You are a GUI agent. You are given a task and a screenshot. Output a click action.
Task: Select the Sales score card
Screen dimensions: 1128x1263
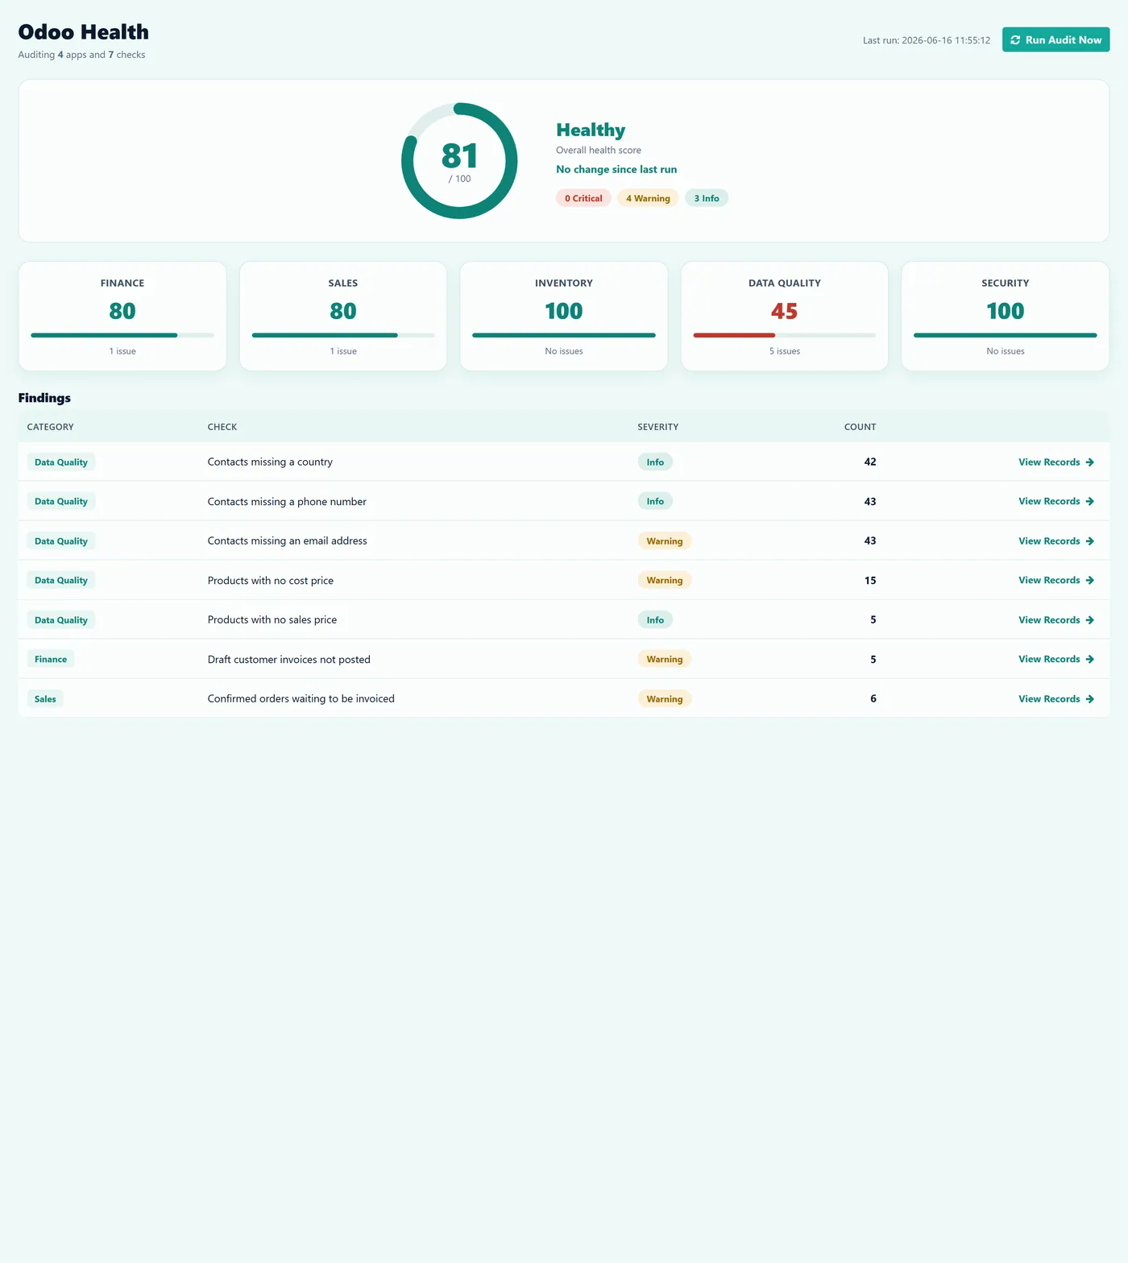point(343,316)
